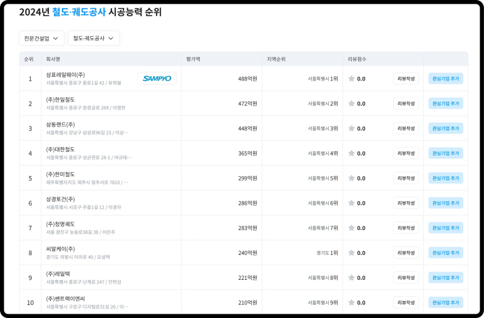Click star rating icon for 삼동랜드(주)
Image resolution: width=484 pixels, height=318 pixels.
(351, 129)
